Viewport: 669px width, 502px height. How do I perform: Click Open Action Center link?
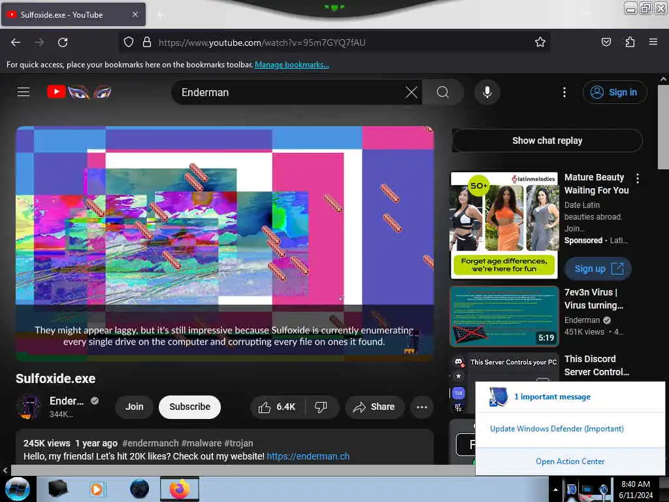coord(570,461)
